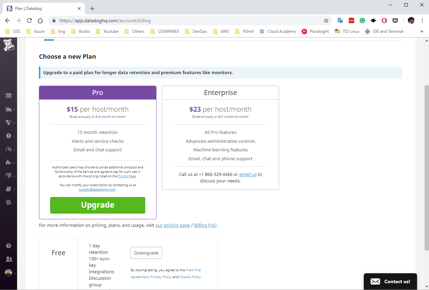Open the Books bookmark folder

coord(81,31)
